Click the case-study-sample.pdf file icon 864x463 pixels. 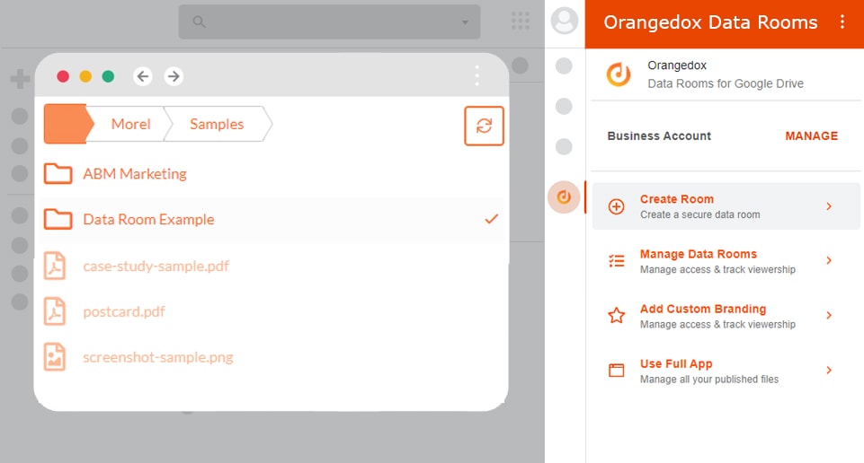point(55,266)
